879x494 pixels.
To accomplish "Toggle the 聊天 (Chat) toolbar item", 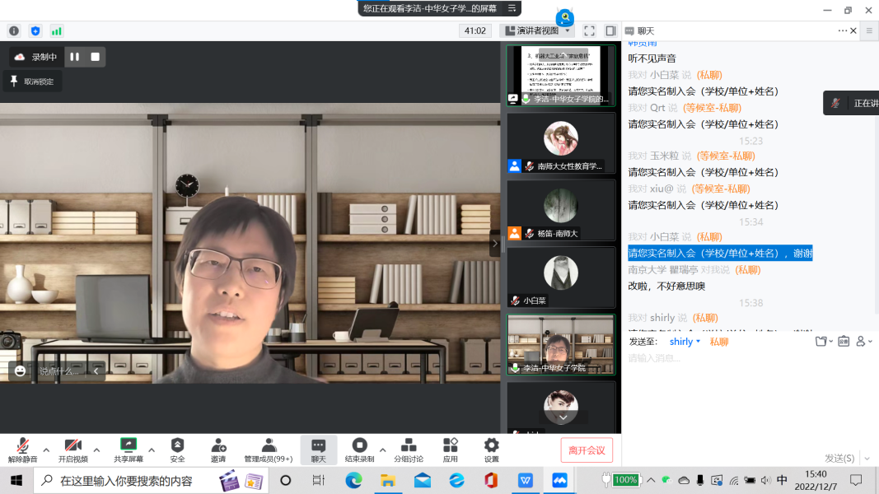I will coord(318,450).
